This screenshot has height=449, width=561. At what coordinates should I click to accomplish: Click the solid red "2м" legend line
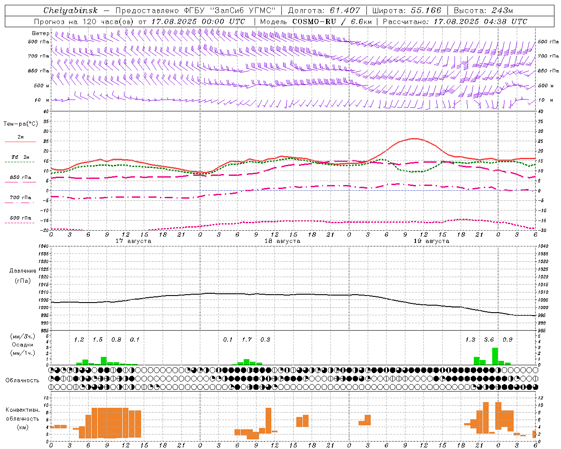20,142
